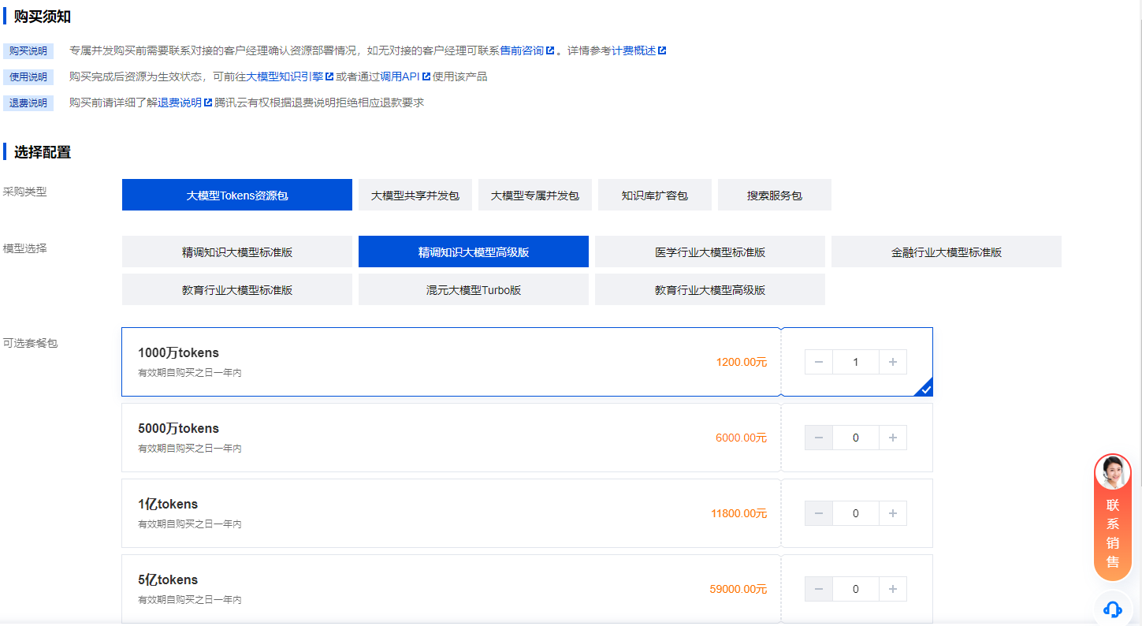Open the 计费概述 link
1142x626 pixels.
pos(634,50)
